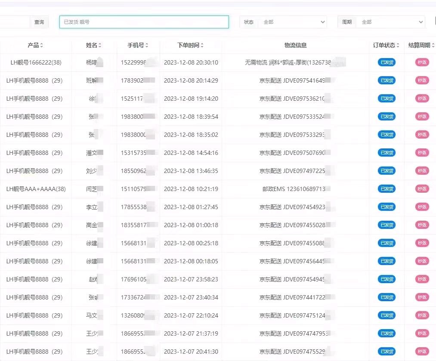Select name cell 闫芝 in table
Screen dimensions: 436x361
[x=95, y=189]
